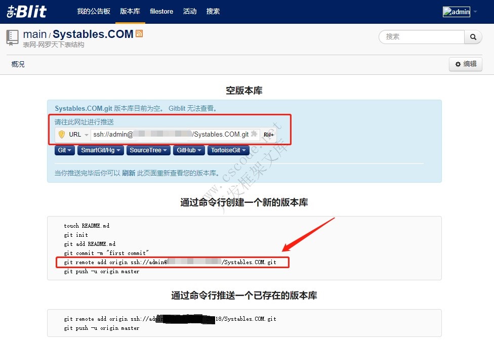The height and width of the screenshot is (341, 494).
Task: Open the RSS feed icon beside Systables.COM
Action: (139, 33)
